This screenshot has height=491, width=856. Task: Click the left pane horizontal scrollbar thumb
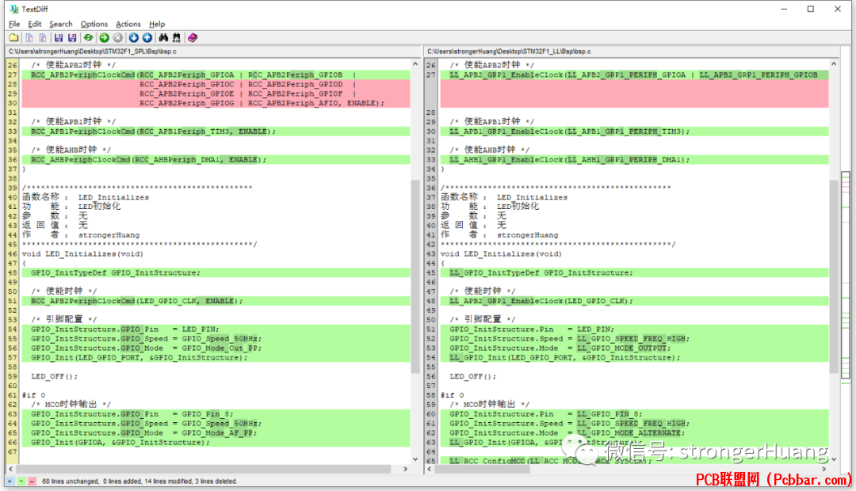(x=204, y=469)
